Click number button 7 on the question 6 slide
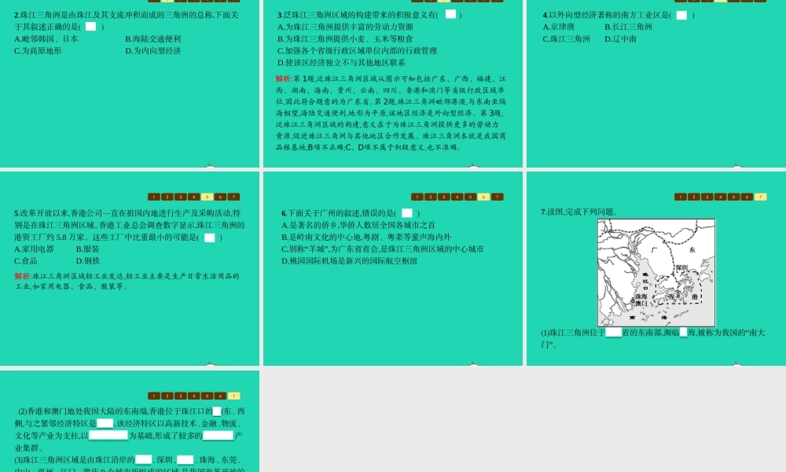This screenshot has width=786, height=472. [497, 197]
